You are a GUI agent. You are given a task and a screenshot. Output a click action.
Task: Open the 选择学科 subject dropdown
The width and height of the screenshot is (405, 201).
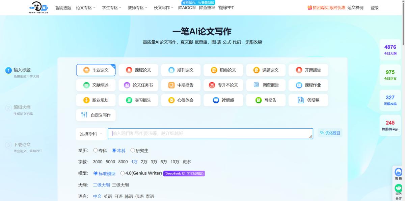coord(90,133)
